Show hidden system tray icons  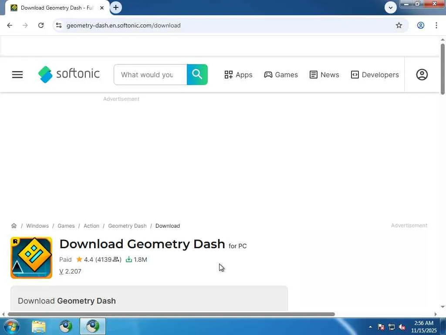[x=370, y=327]
